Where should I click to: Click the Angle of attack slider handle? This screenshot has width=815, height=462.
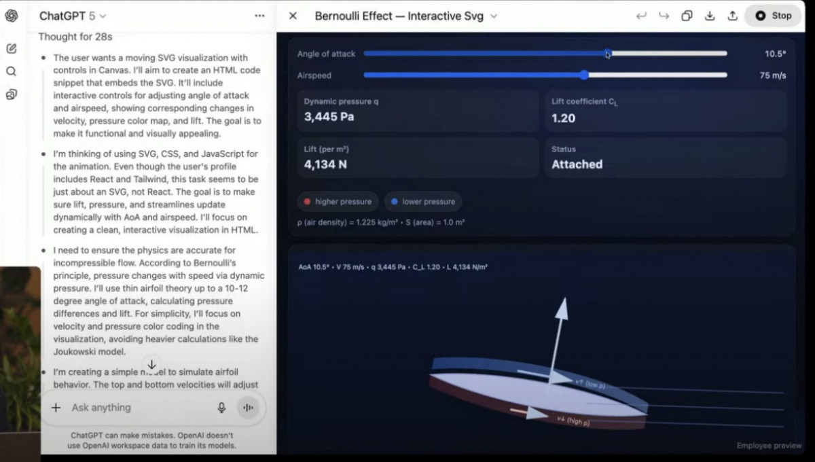click(607, 54)
